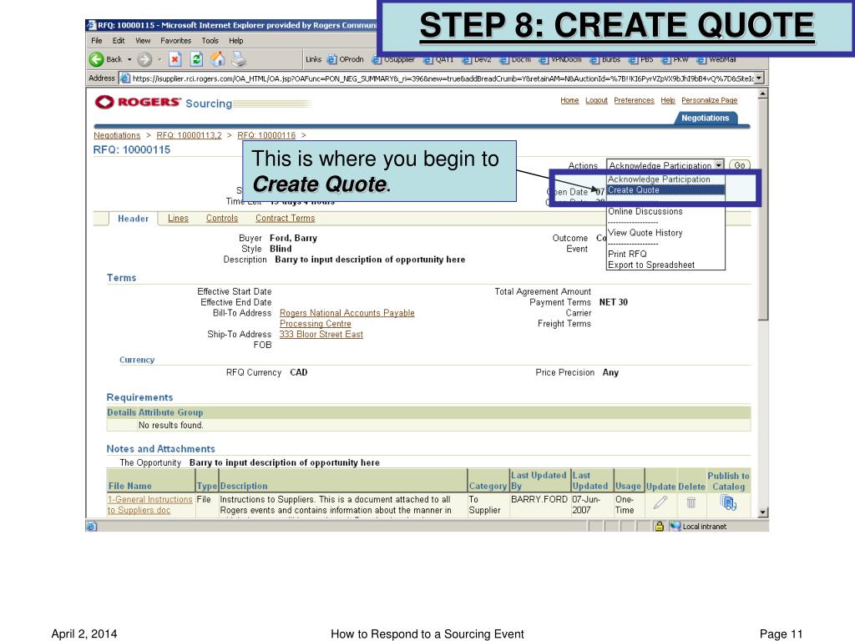Click the Logout link
The image size is (855, 641).
pos(596,100)
